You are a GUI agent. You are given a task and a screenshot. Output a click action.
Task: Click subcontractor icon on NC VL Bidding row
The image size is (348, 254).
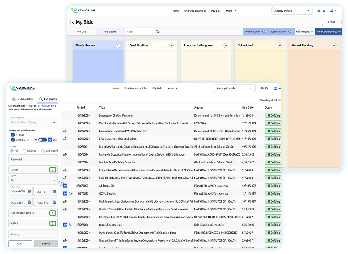coord(71,193)
